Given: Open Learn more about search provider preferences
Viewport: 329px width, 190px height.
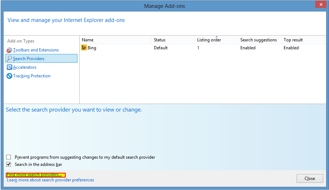Looking at the screenshot, I should pos(50,180).
